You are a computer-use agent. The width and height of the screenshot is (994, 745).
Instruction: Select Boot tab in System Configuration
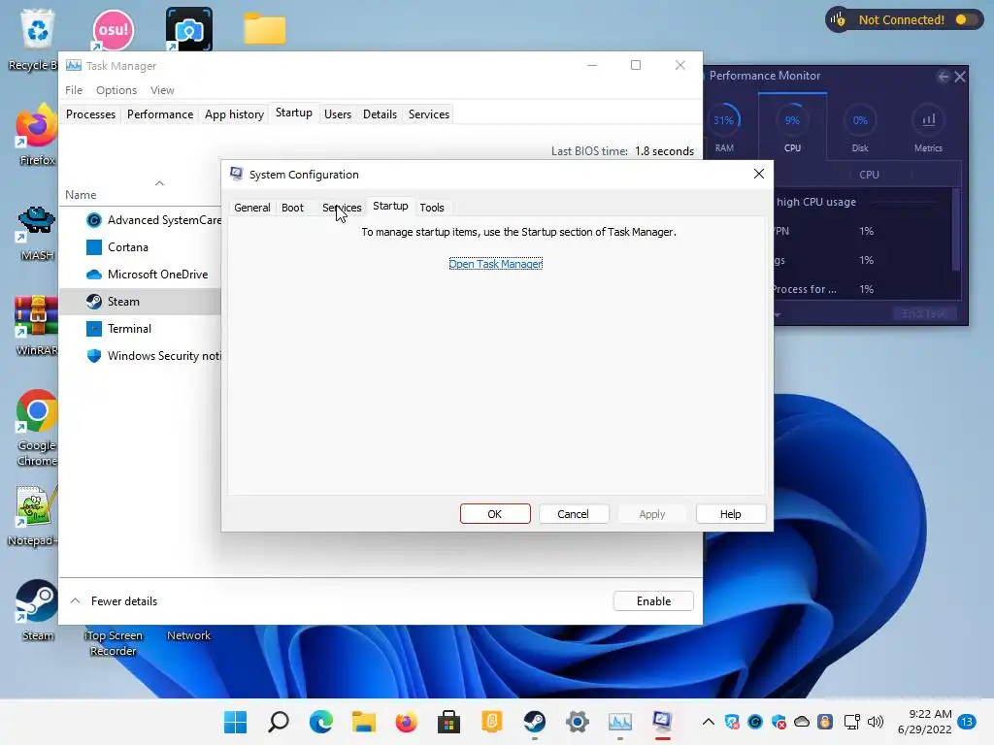[292, 208]
